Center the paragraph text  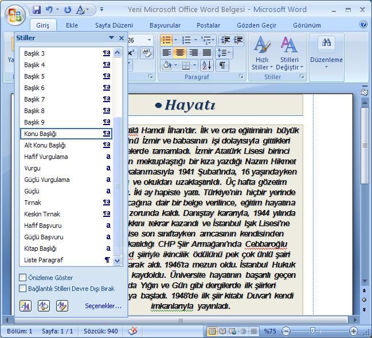(180, 53)
